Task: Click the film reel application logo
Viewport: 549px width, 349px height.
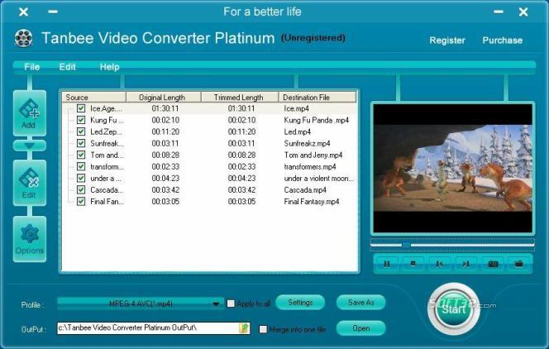Action: pyautogui.click(x=23, y=38)
